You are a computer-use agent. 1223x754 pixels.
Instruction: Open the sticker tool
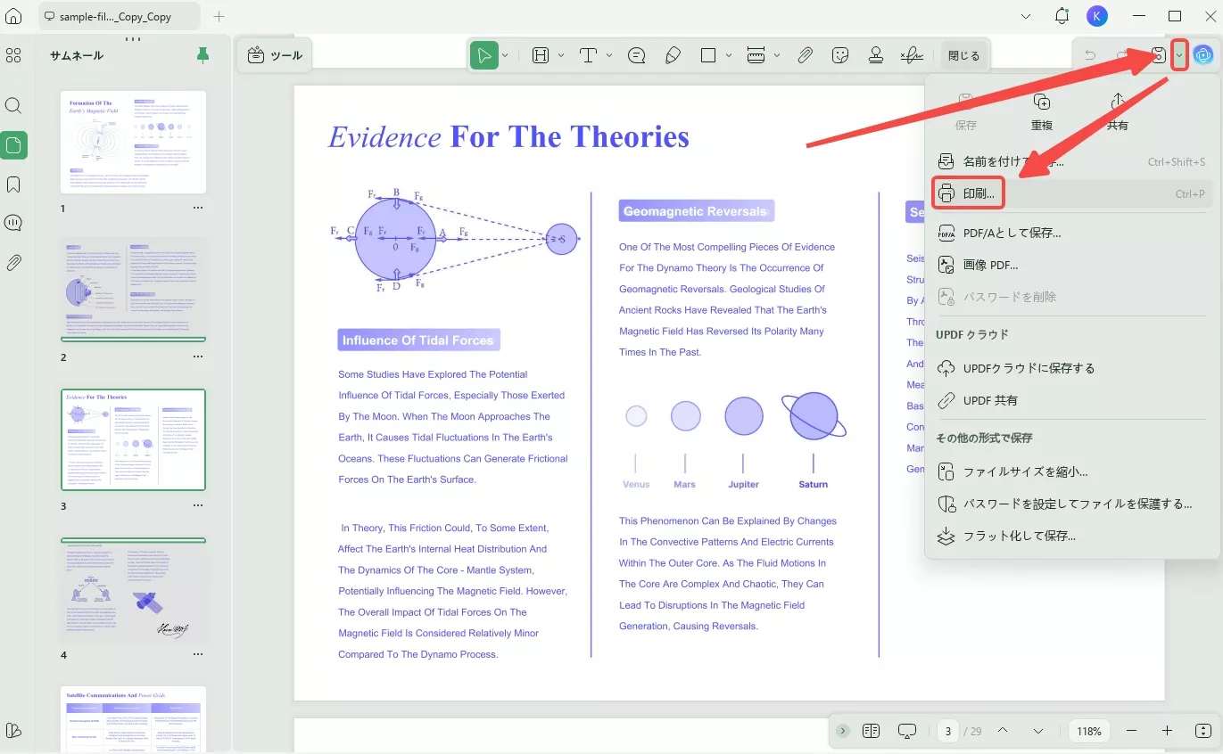click(x=839, y=55)
